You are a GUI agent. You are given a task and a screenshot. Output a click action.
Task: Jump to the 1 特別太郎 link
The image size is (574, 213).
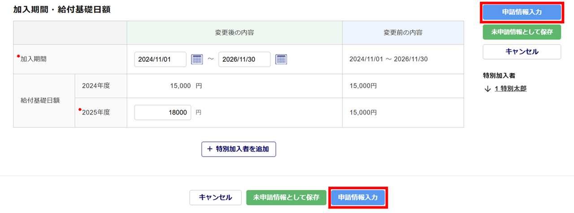[510, 89]
